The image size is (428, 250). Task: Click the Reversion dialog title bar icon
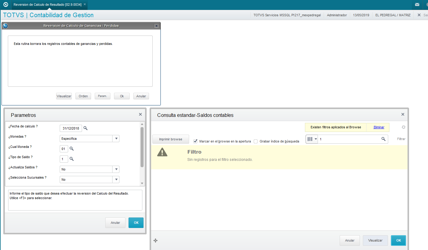coord(5,26)
